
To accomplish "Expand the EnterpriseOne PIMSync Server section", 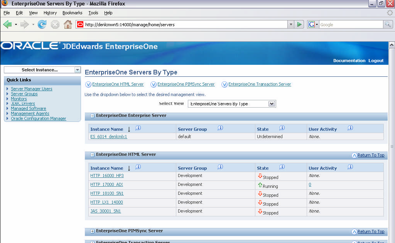I will (91, 232).
